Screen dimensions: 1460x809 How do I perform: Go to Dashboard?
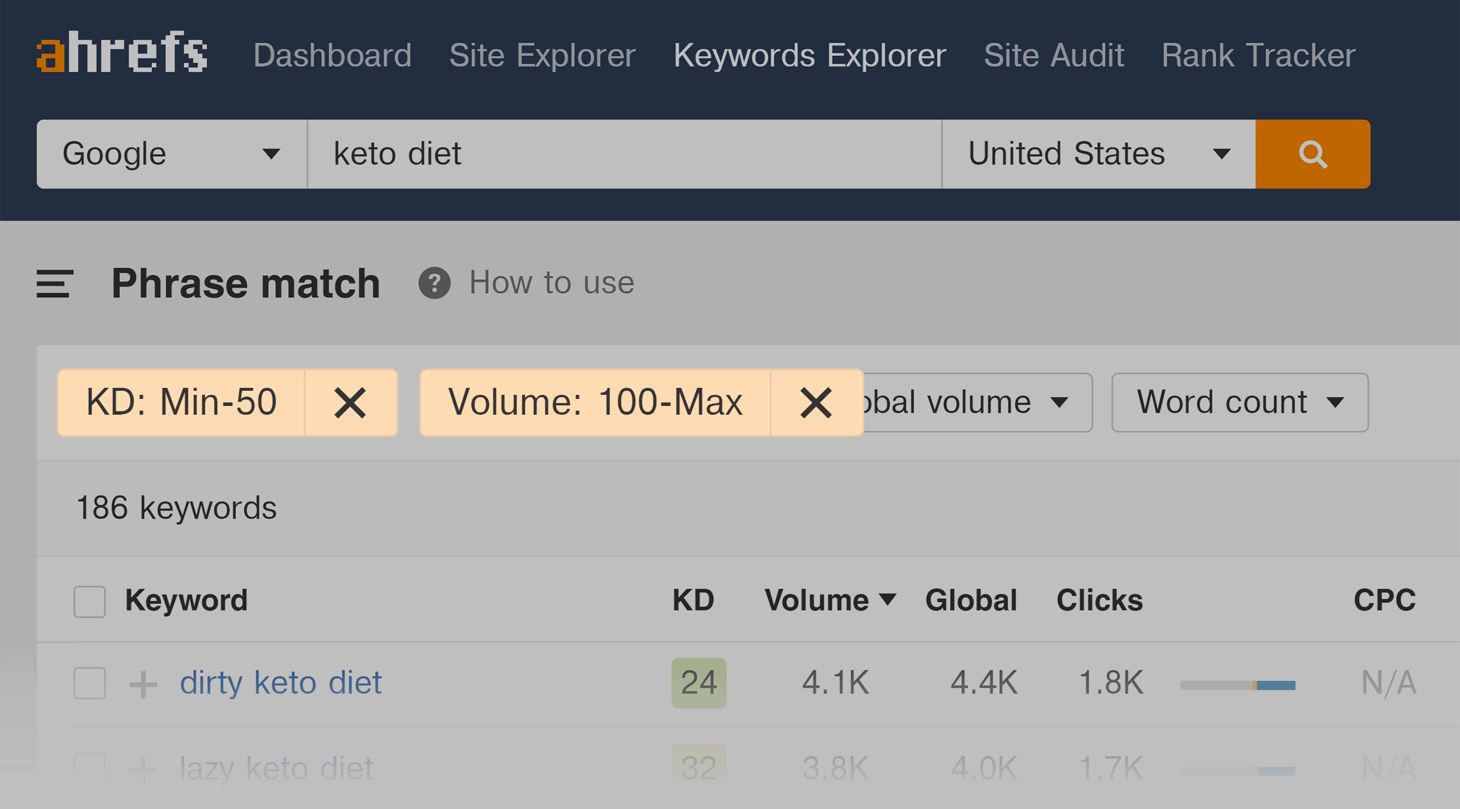click(x=332, y=56)
